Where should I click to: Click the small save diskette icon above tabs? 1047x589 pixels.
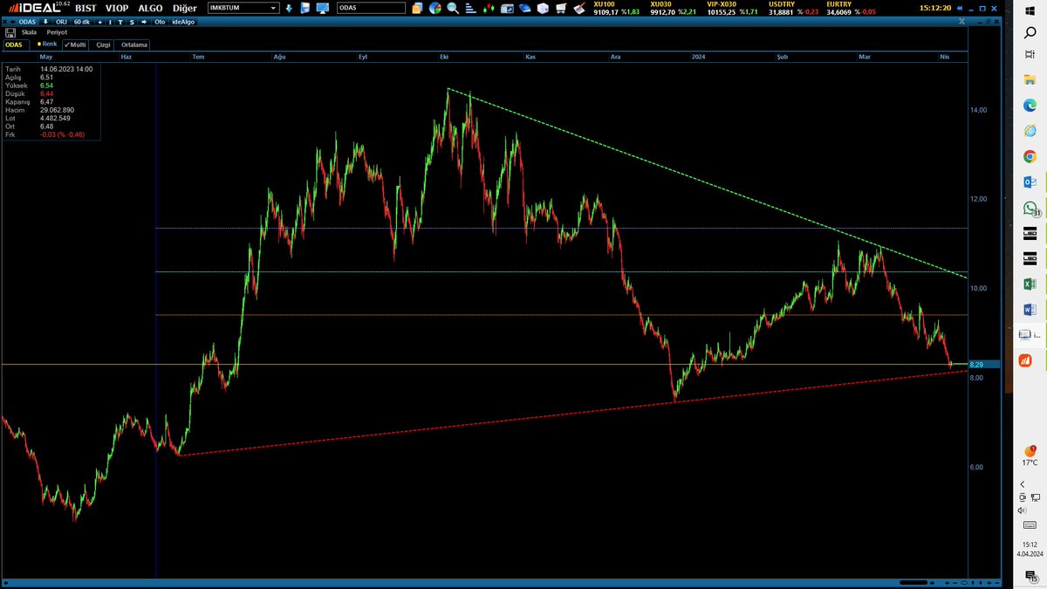click(10, 33)
